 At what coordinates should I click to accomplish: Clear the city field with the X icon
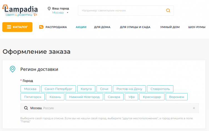(x=194, y=108)
